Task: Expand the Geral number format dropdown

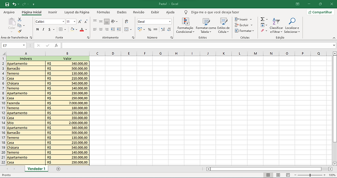Action: coord(170,22)
